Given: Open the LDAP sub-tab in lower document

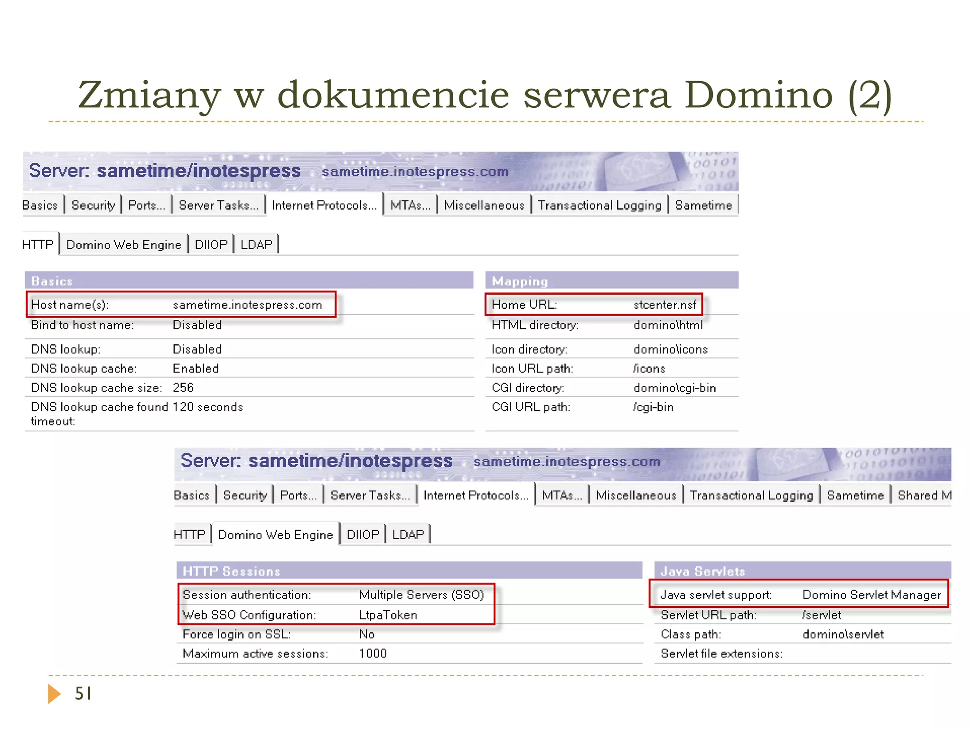Looking at the screenshot, I should point(408,534).
